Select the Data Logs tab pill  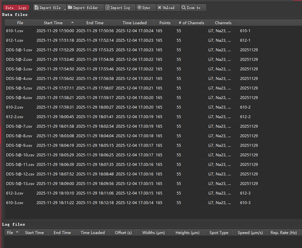tap(16, 8)
